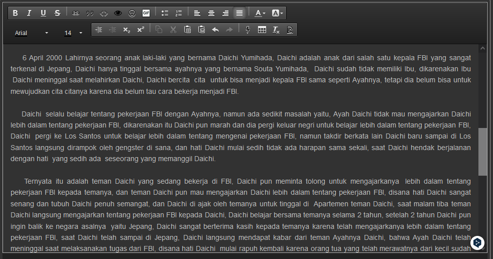Click the editor's vertical scrollbar thumb
This screenshot has width=493, height=259.
point(482,152)
